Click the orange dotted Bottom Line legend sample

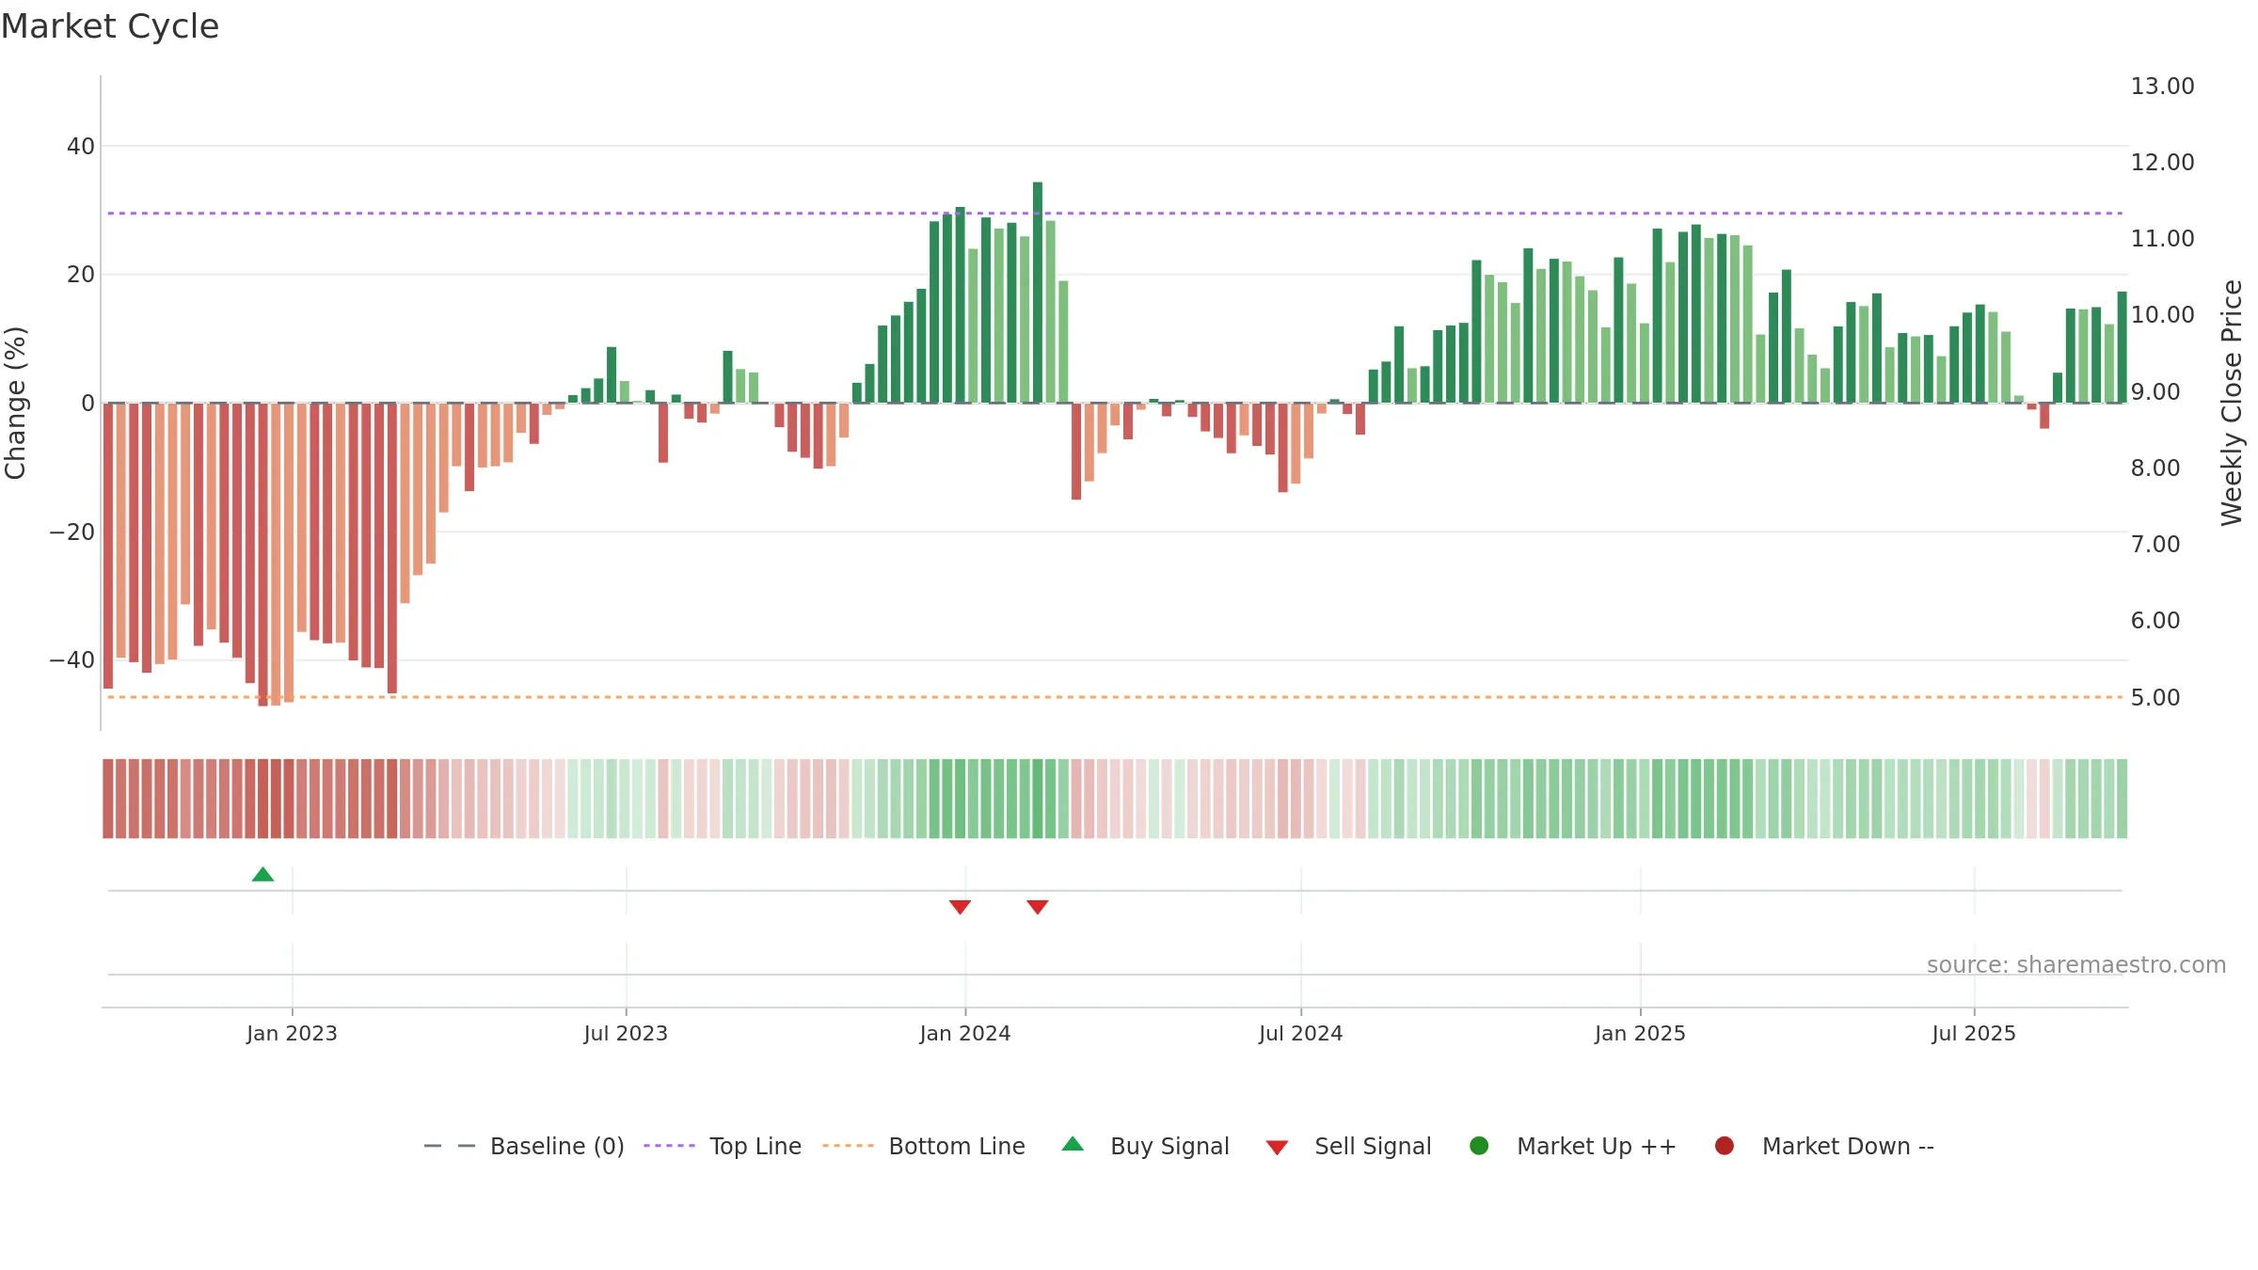[848, 1146]
